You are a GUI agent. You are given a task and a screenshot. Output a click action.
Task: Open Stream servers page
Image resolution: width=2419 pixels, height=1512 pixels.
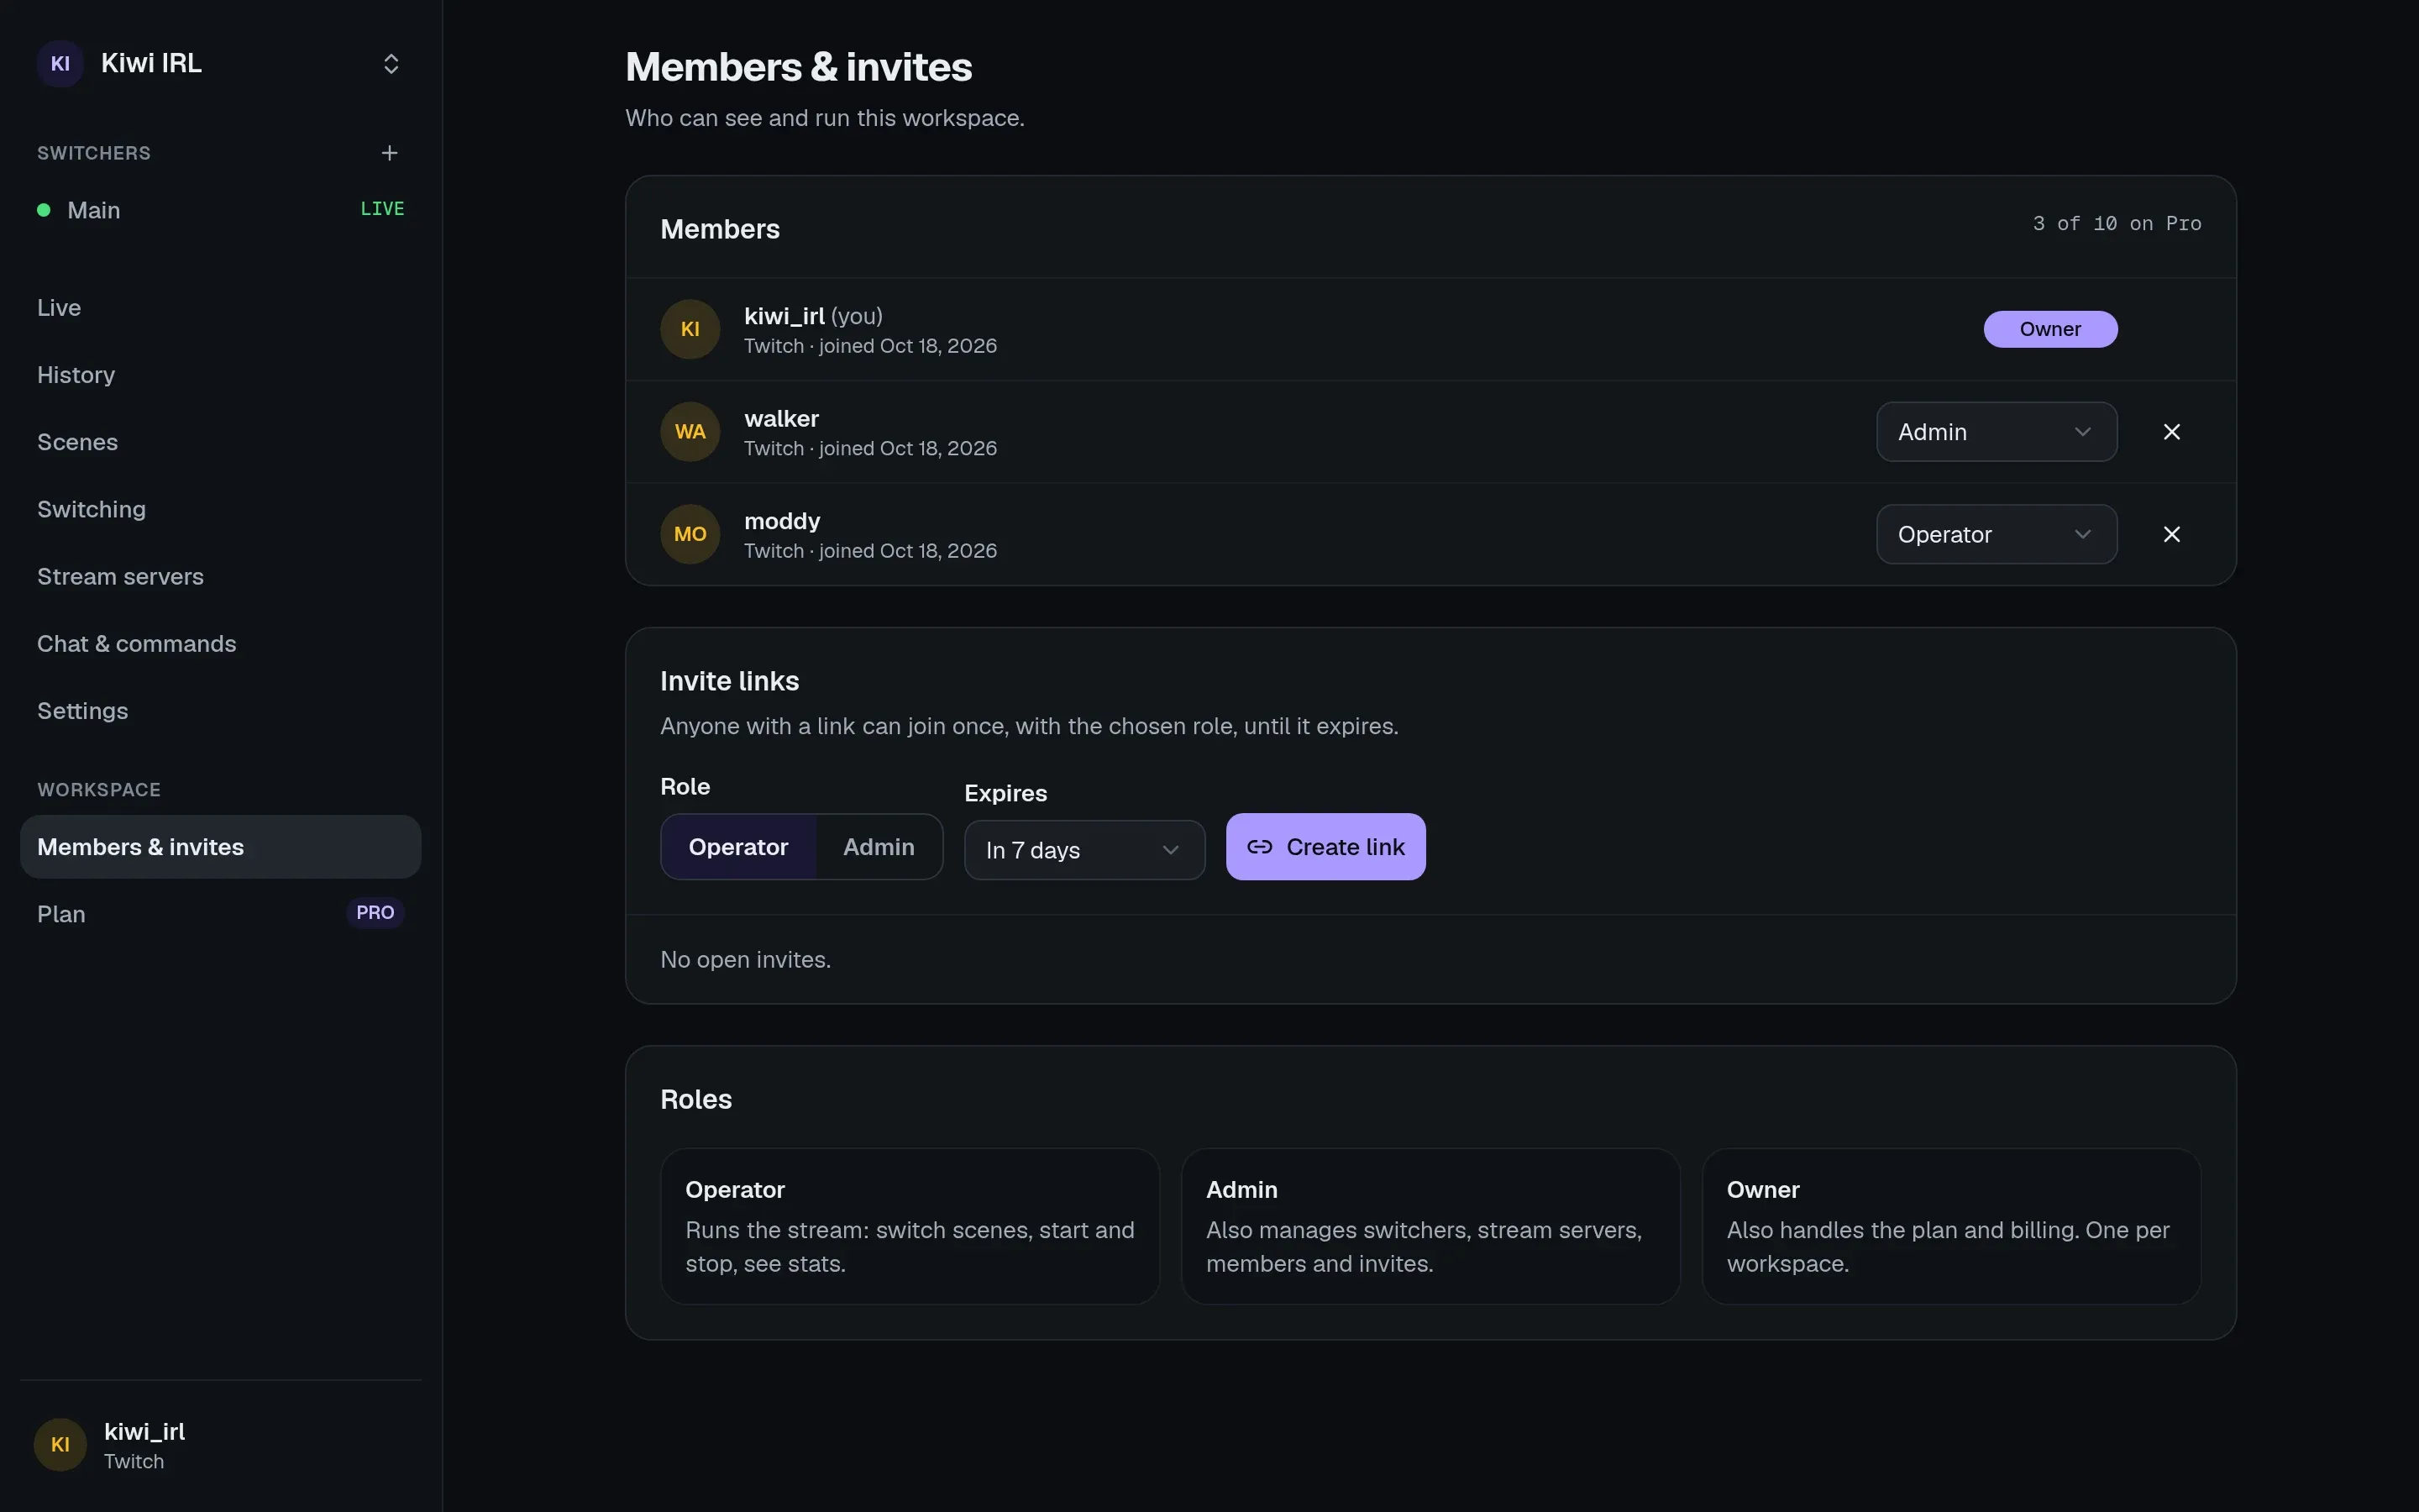pyautogui.click(x=221, y=577)
